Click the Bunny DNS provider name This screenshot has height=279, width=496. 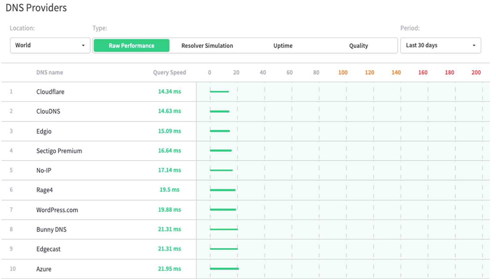(51, 229)
